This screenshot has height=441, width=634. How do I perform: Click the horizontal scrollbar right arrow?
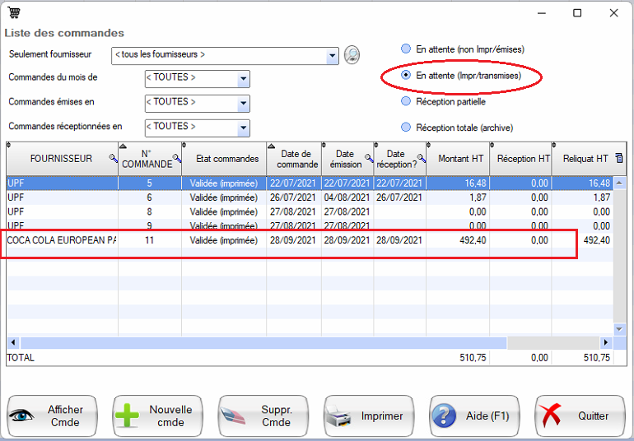tap(606, 342)
